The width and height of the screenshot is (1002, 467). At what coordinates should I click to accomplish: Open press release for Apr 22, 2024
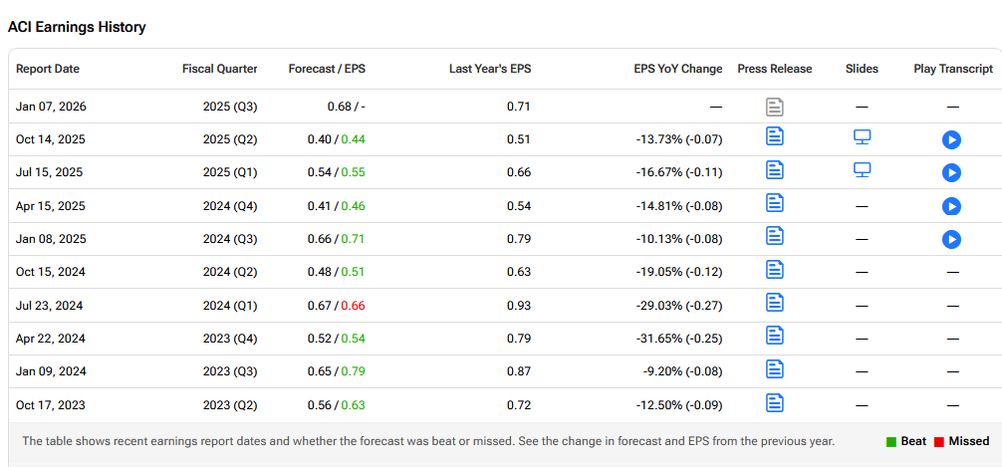pos(775,336)
